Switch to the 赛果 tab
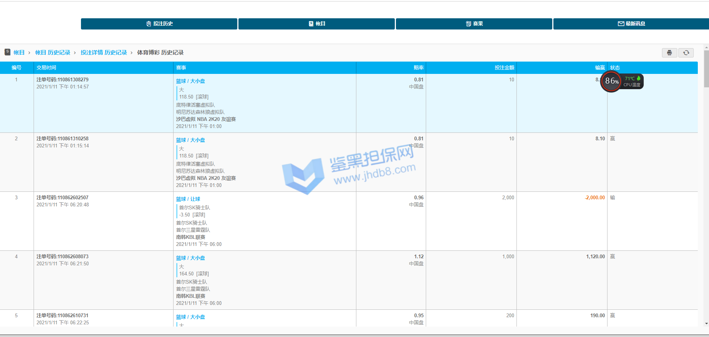709x337 pixels. tap(474, 24)
